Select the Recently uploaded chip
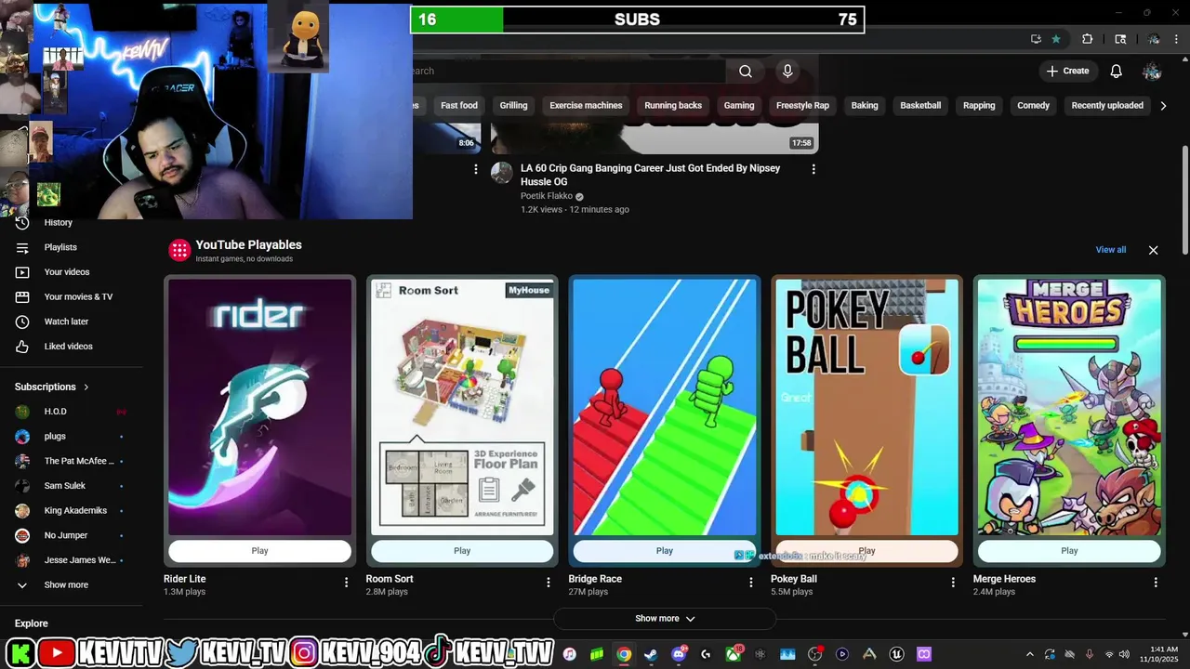Viewport: 1190px width, 669px height. (1107, 106)
